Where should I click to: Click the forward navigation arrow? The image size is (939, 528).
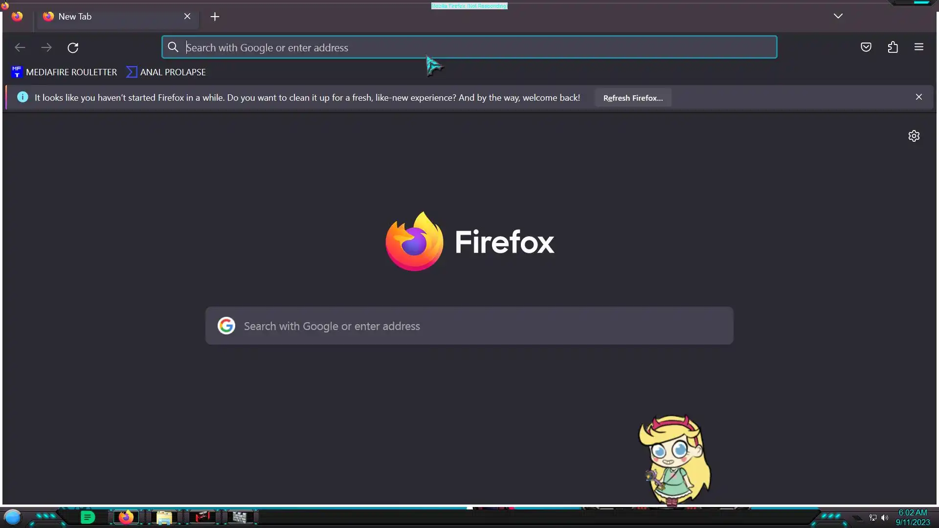[46, 47]
